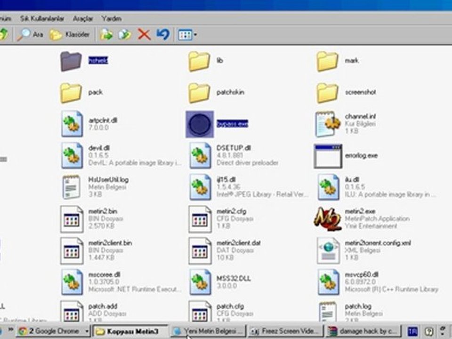Image resolution: width=452 pixels, height=339 pixels.
Task: Select the mark folder icon
Action: [x=327, y=61]
